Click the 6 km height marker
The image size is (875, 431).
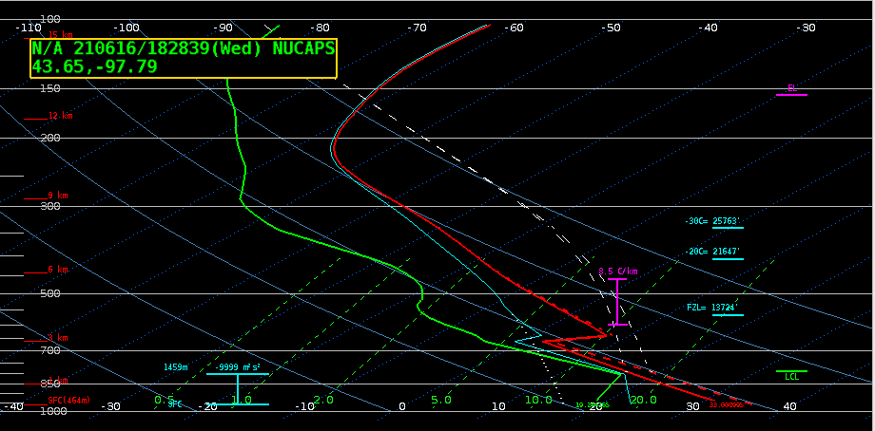tap(57, 270)
